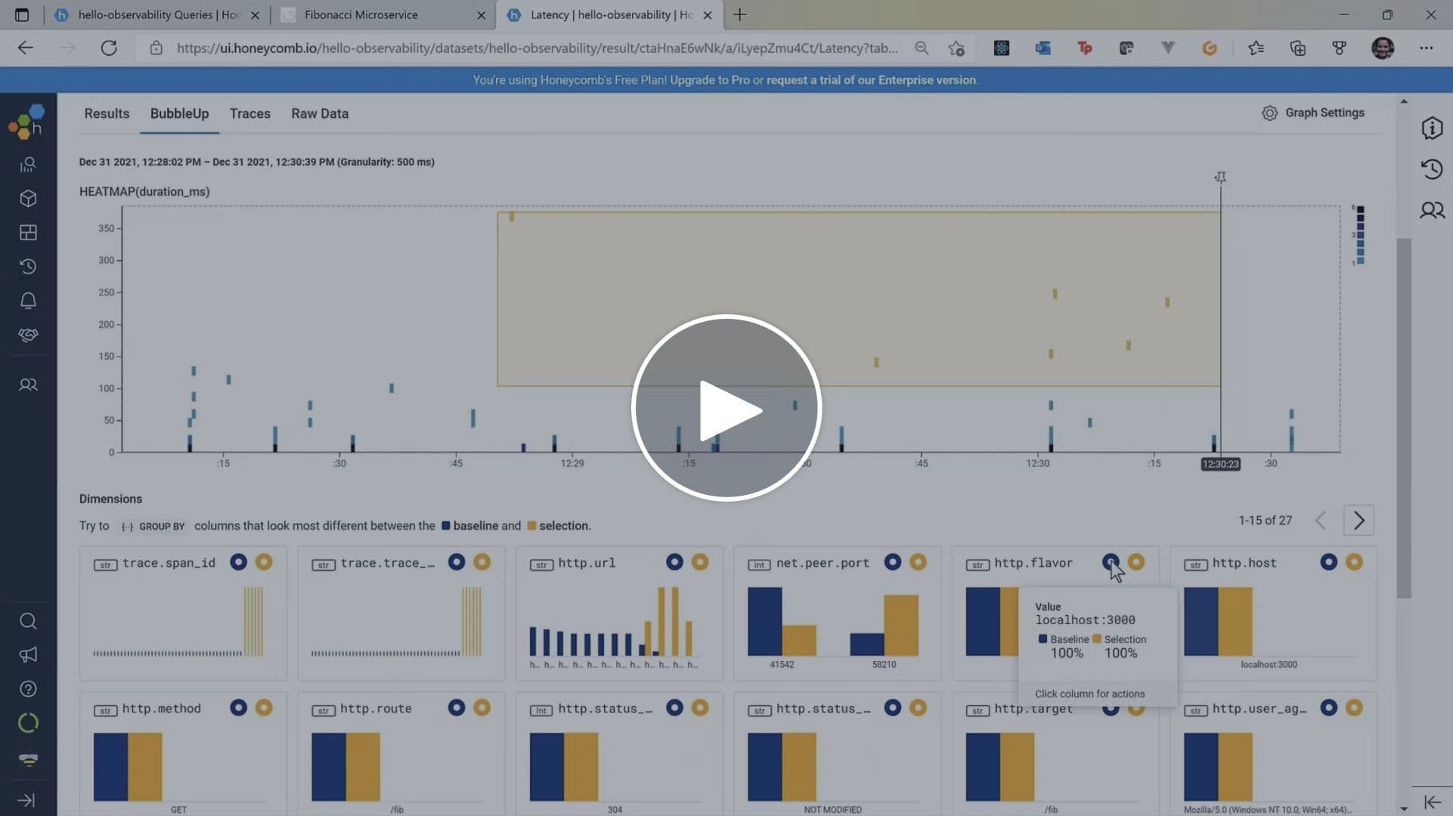The width and height of the screenshot is (1453, 816).
Task: Open the Traces tab
Action: click(x=250, y=113)
